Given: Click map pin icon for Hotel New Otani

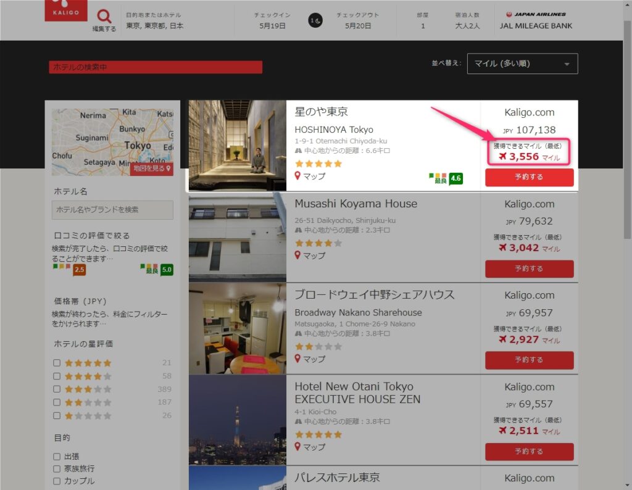Looking at the screenshot, I should [297, 446].
